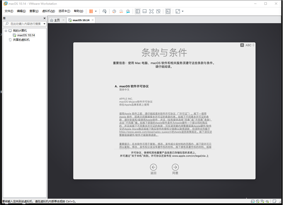Click the apple.com/legal/sales-support link in agreement
283x205 pixels.
coord(145,132)
